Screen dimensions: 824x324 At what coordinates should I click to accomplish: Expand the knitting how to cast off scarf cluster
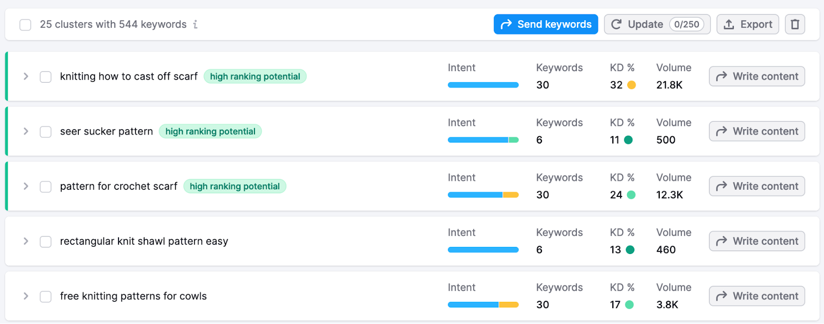click(26, 76)
